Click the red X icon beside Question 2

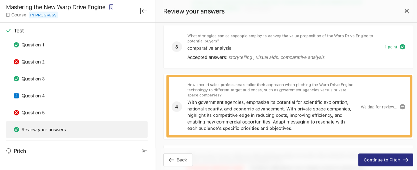tap(17, 62)
